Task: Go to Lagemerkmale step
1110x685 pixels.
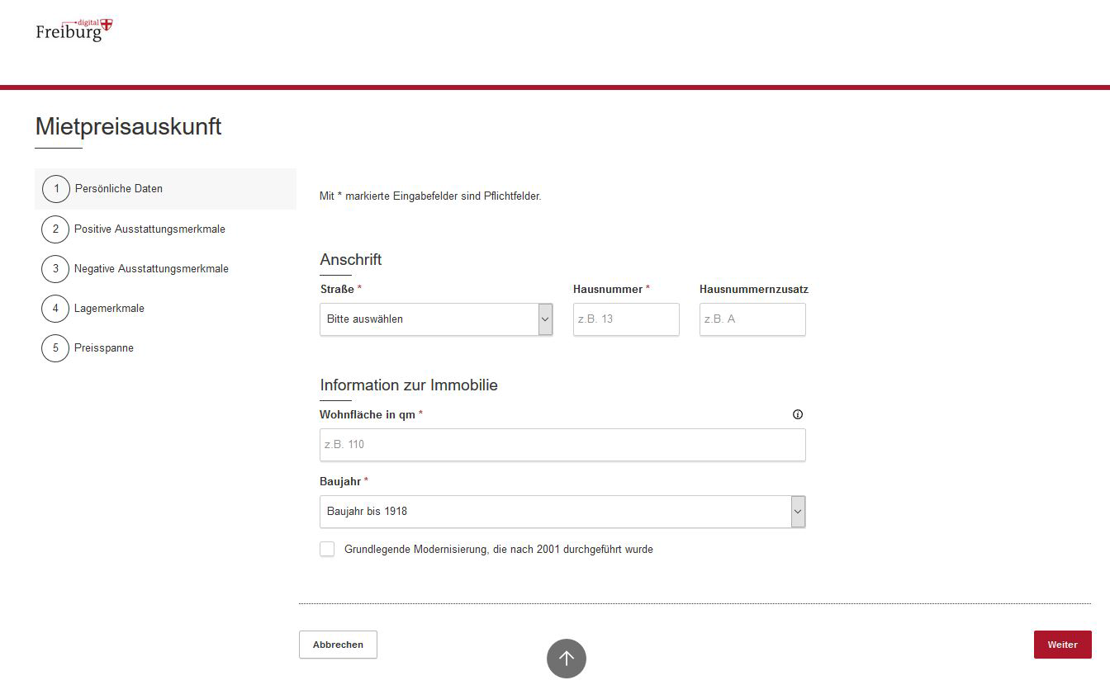Action: (x=109, y=309)
